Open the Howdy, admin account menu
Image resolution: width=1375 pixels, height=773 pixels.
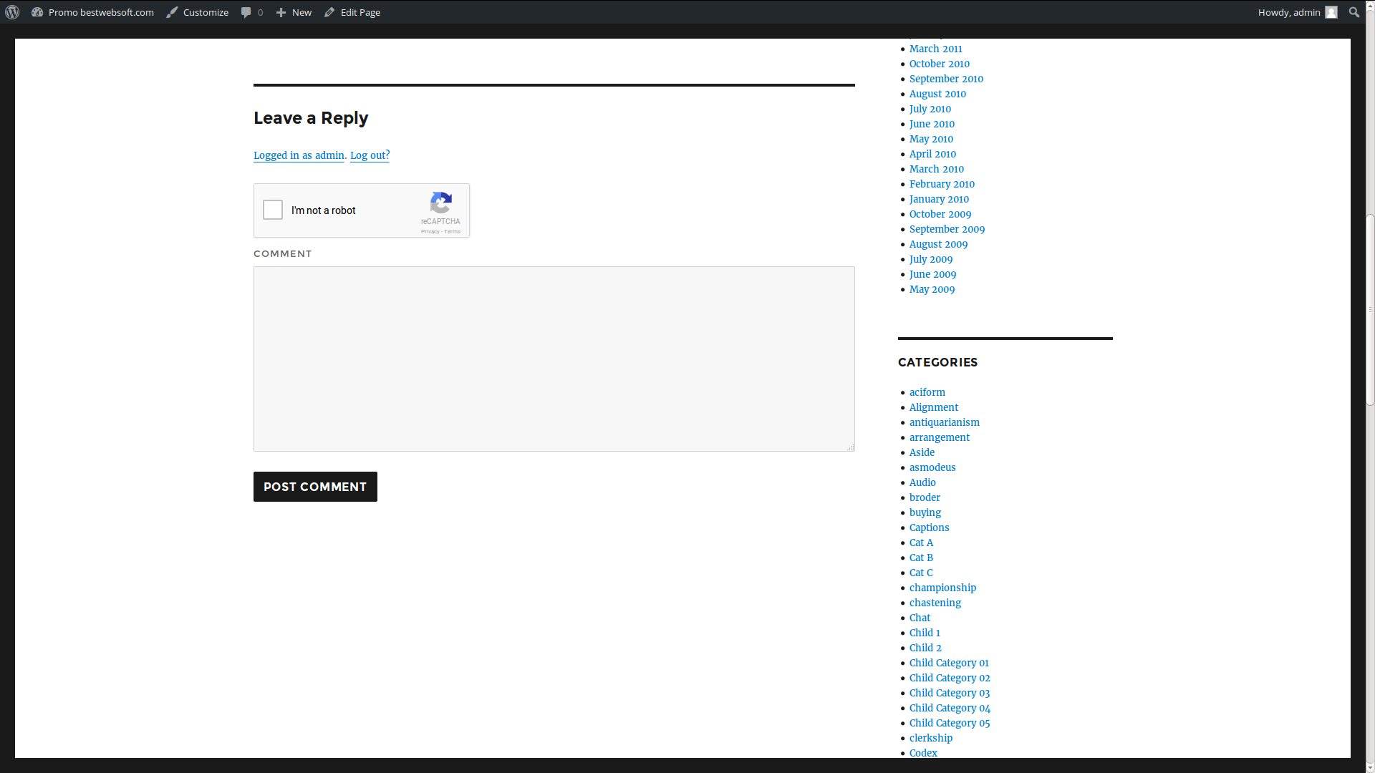pyautogui.click(x=1288, y=12)
